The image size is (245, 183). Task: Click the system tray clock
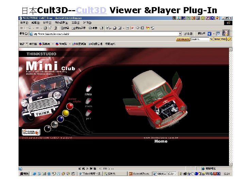(226, 174)
